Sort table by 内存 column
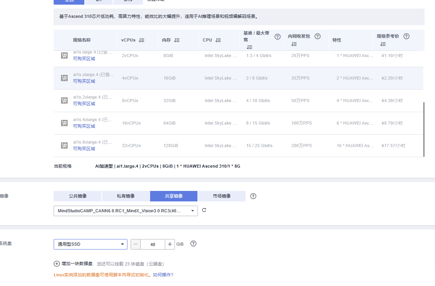 [x=177, y=40]
